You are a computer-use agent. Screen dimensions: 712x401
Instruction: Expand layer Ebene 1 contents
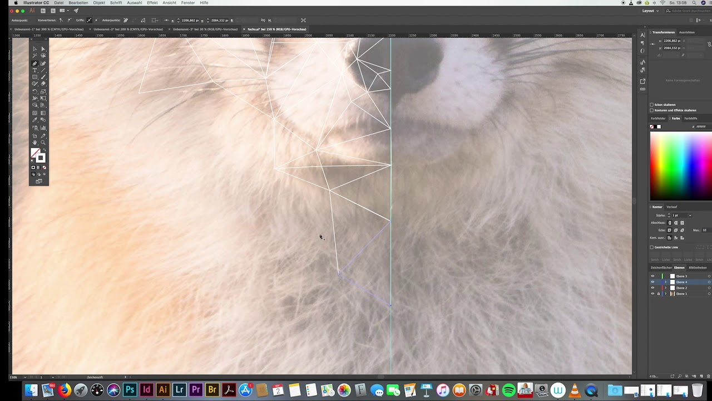[x=665, y=294]
